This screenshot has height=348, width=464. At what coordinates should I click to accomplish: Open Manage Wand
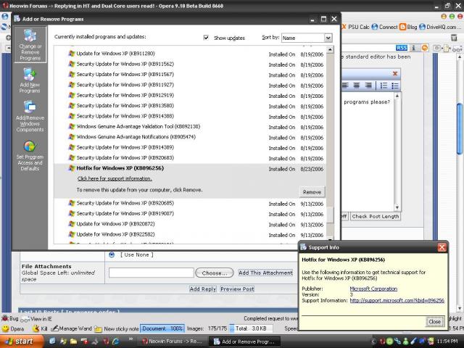71,328
